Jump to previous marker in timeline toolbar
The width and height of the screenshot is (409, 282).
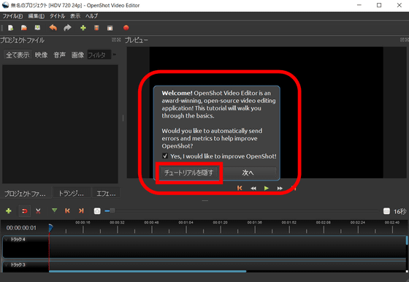click(67, 211)
